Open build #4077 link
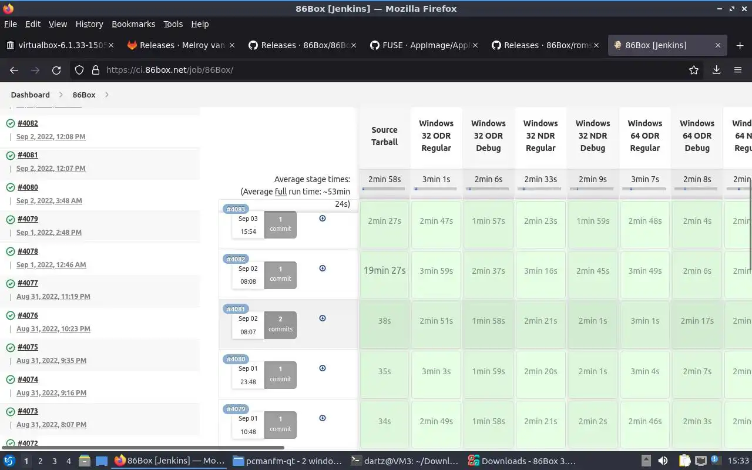The height and width of the screenshot is (470, 752). click(x=28, y=283)
